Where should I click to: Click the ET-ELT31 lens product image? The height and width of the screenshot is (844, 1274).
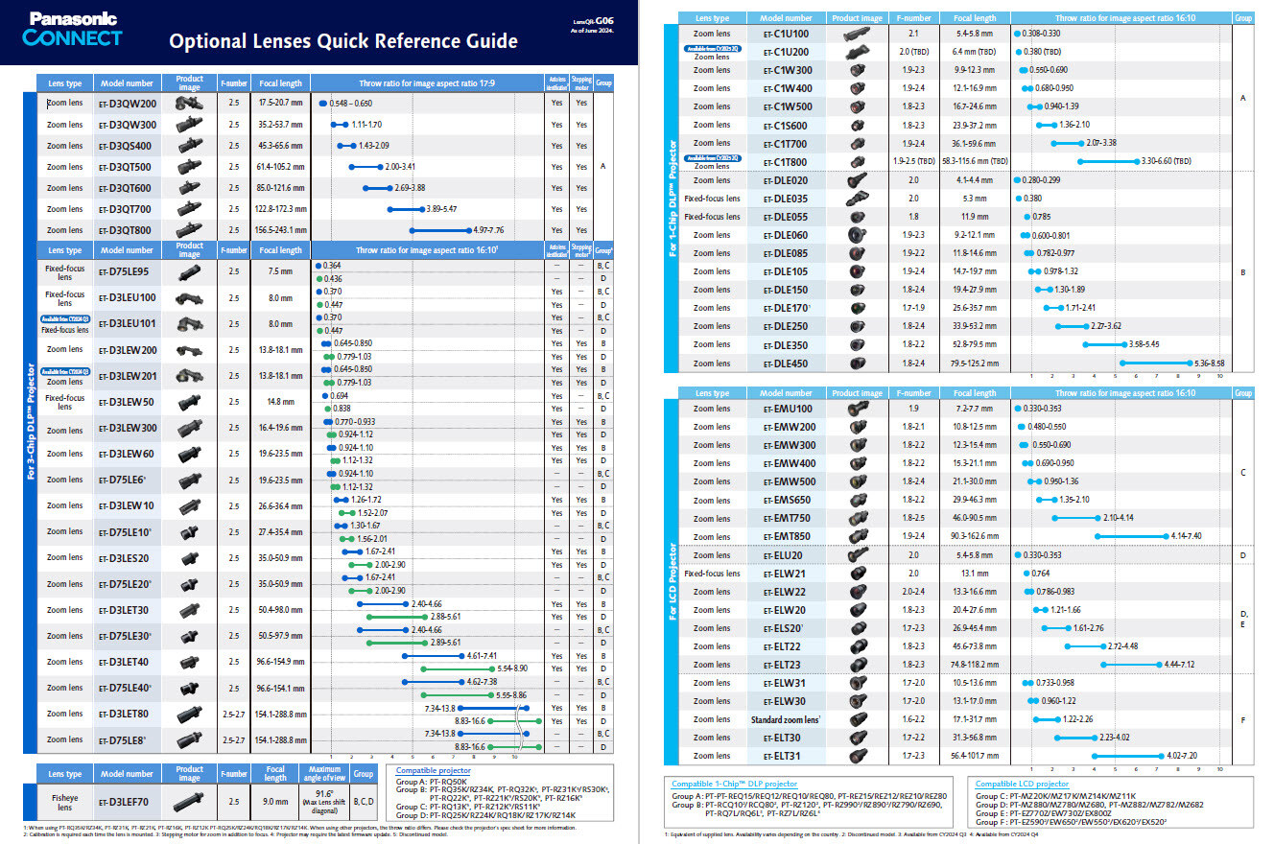857,756
